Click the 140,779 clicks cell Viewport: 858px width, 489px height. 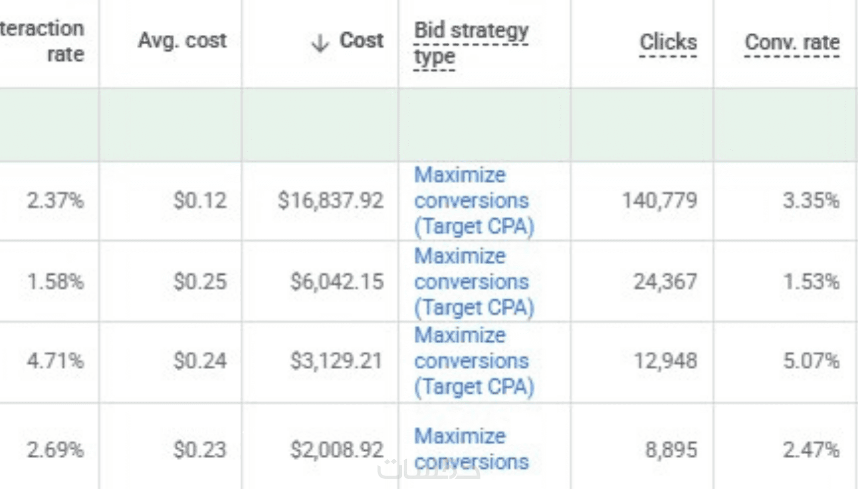point(659,201)
